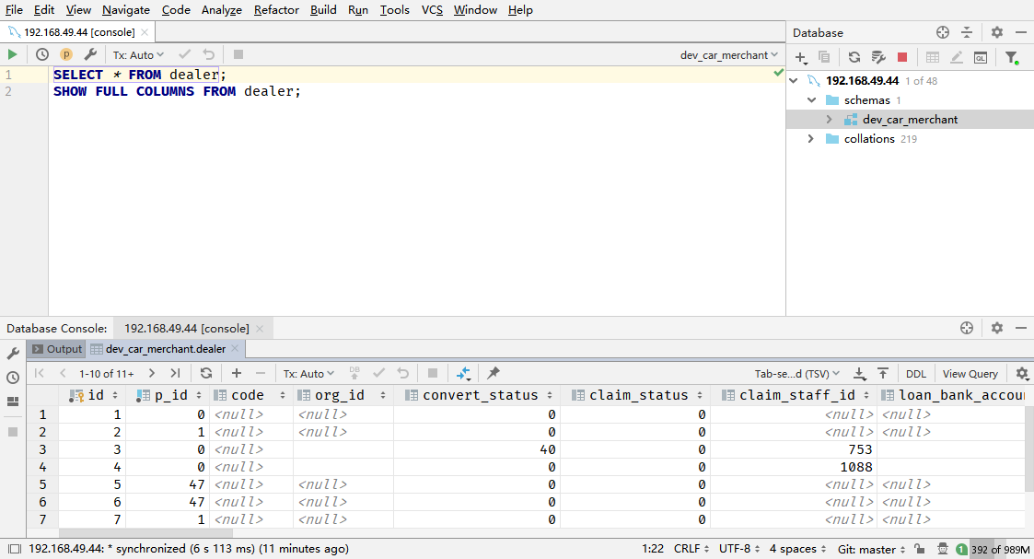Click the convert_status column header
The image size is (1034, 559).
[x=479, y=395]
